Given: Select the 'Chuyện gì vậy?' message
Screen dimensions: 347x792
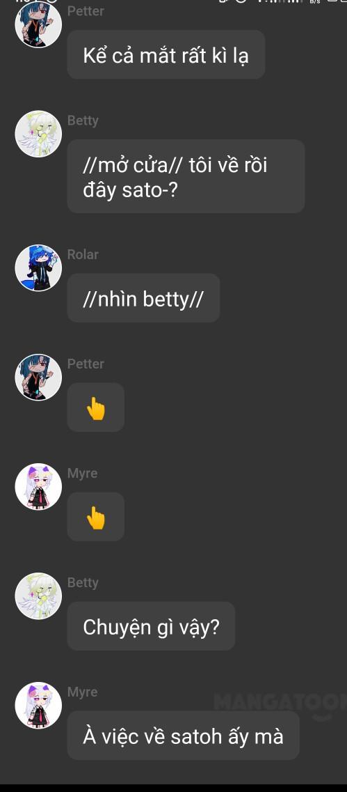Looking at the screenshot, I should tap(151, 626).
